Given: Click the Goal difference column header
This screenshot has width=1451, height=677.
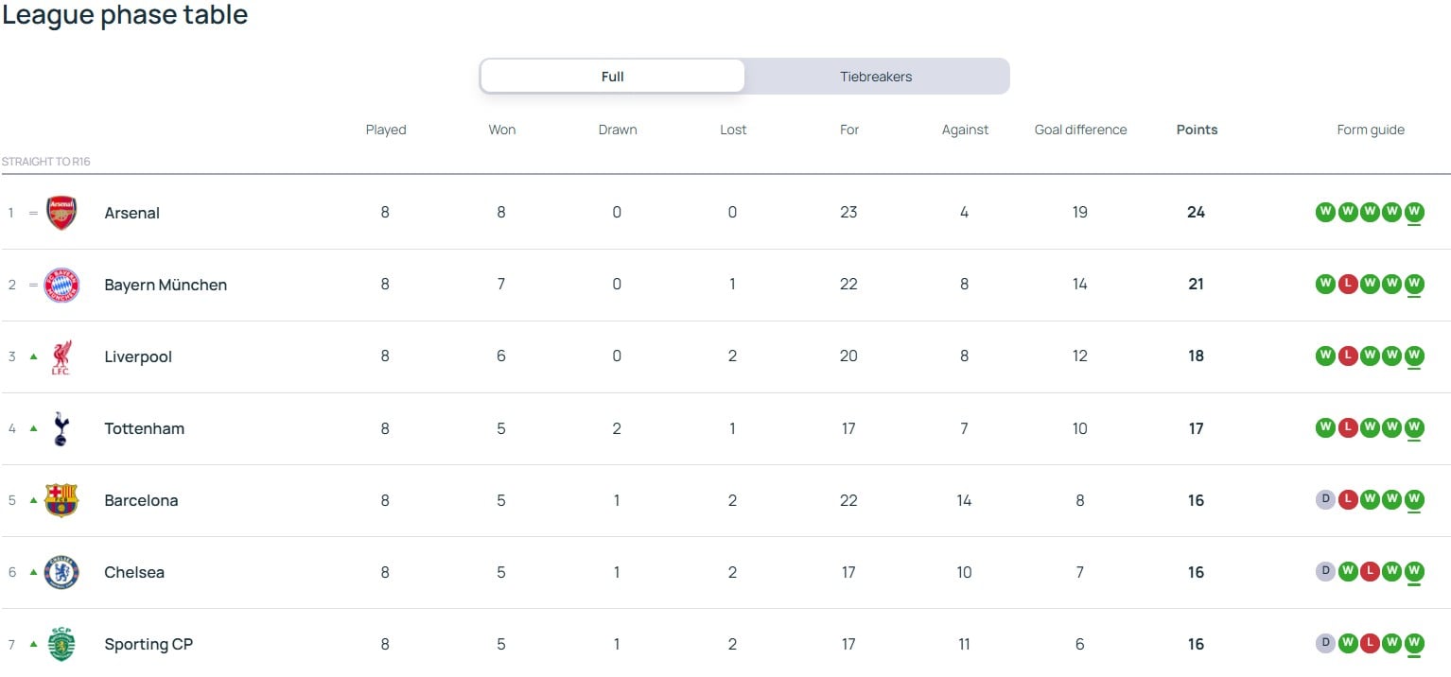Looking at the screenshot, I should pos(1080,130).
